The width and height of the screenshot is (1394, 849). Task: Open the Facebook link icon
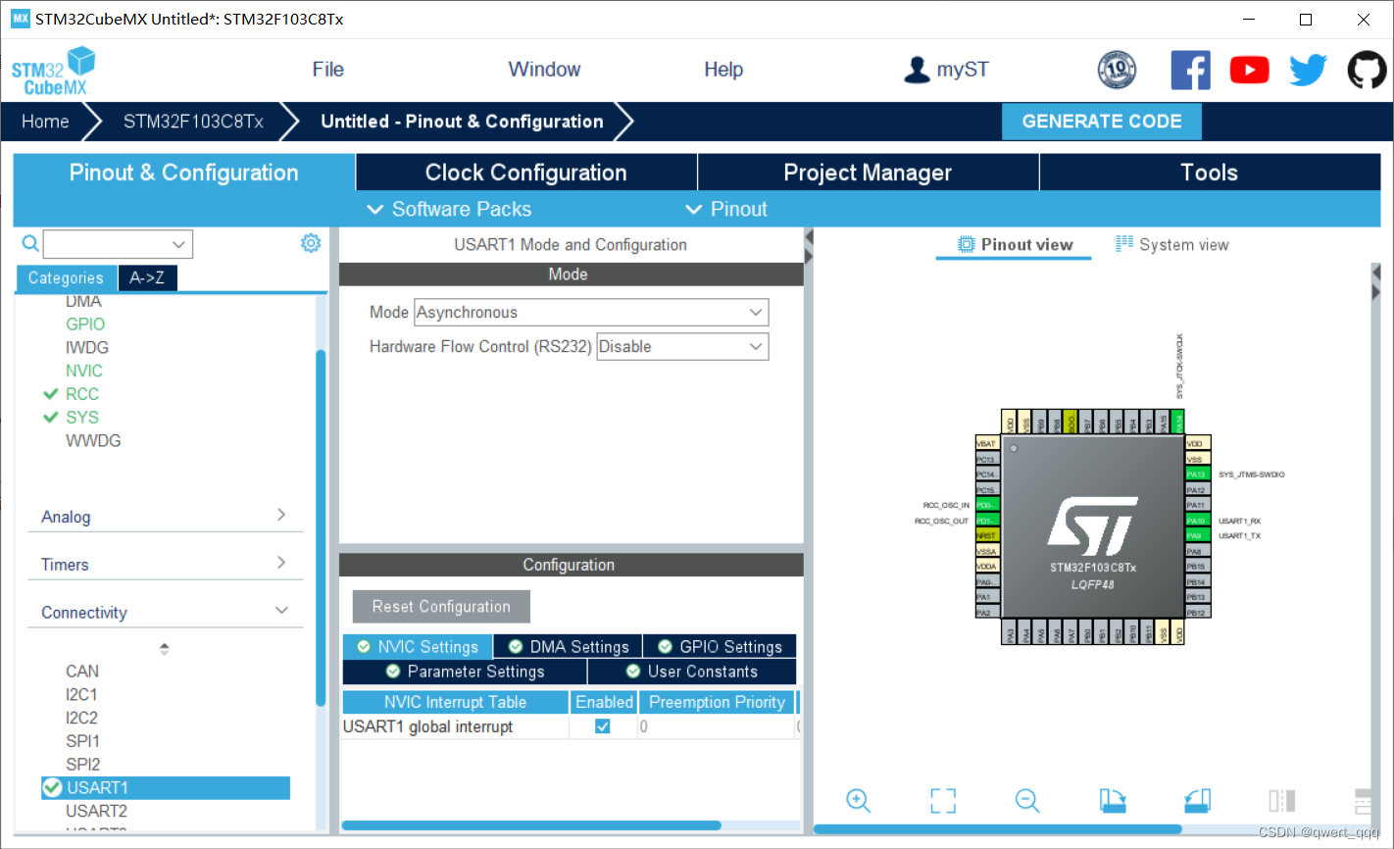1190,70
